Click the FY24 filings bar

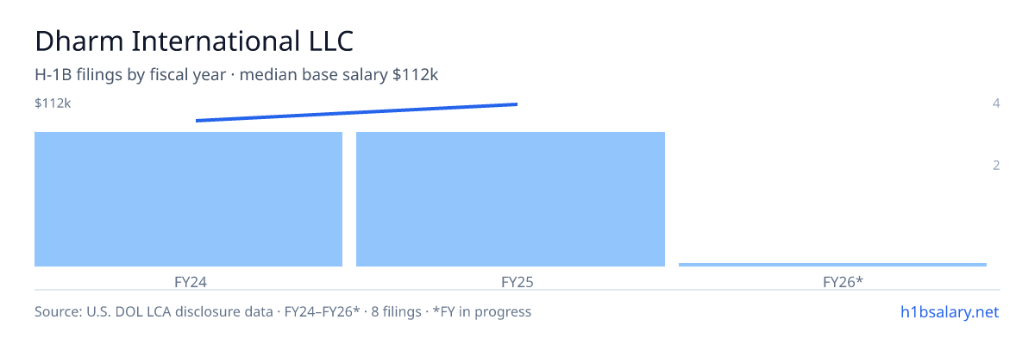(188, 199)
